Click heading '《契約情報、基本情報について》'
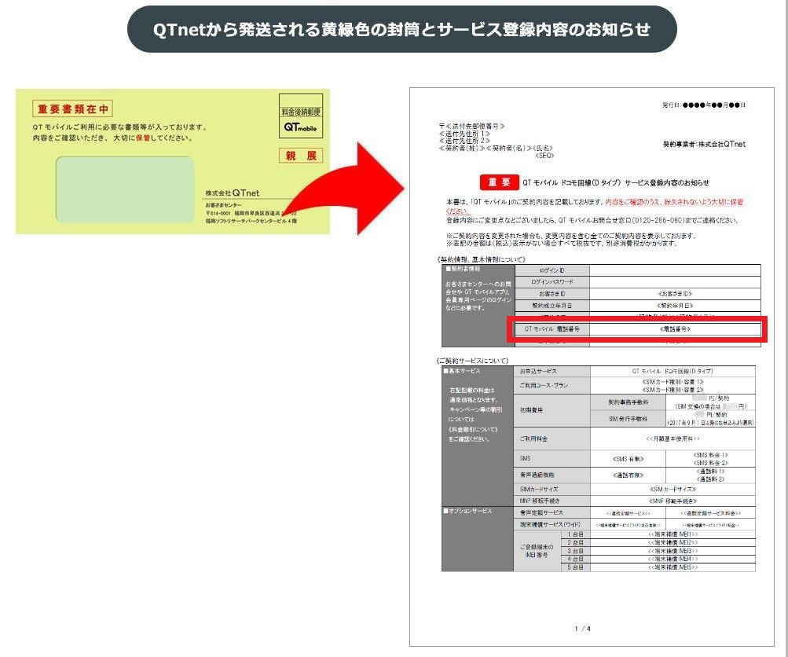 point(481,259)
